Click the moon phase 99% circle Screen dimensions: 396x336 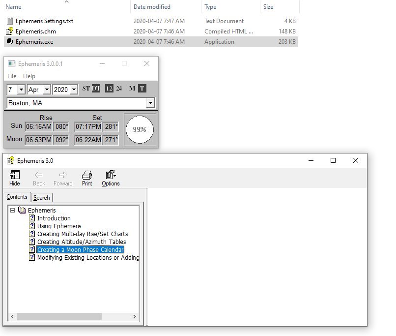tap(140, 130)
